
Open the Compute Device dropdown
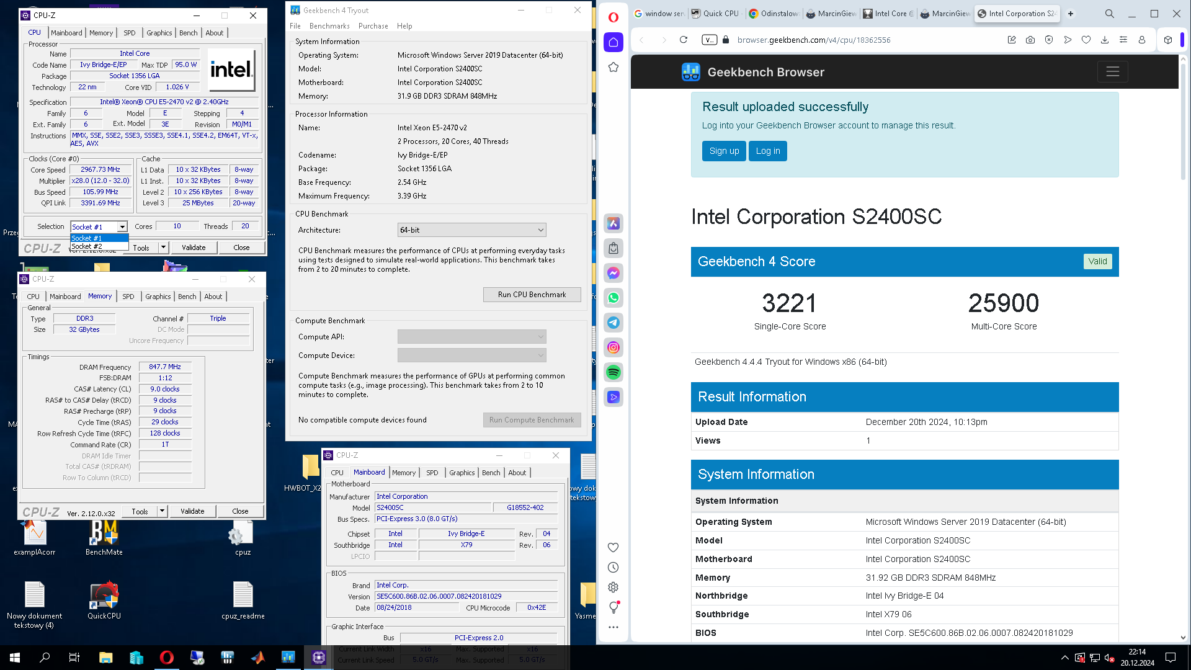point(471,355)
